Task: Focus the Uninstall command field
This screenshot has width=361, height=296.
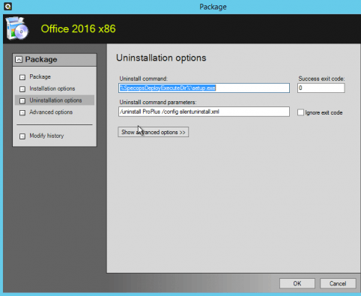Action: (x=204, y=88)
